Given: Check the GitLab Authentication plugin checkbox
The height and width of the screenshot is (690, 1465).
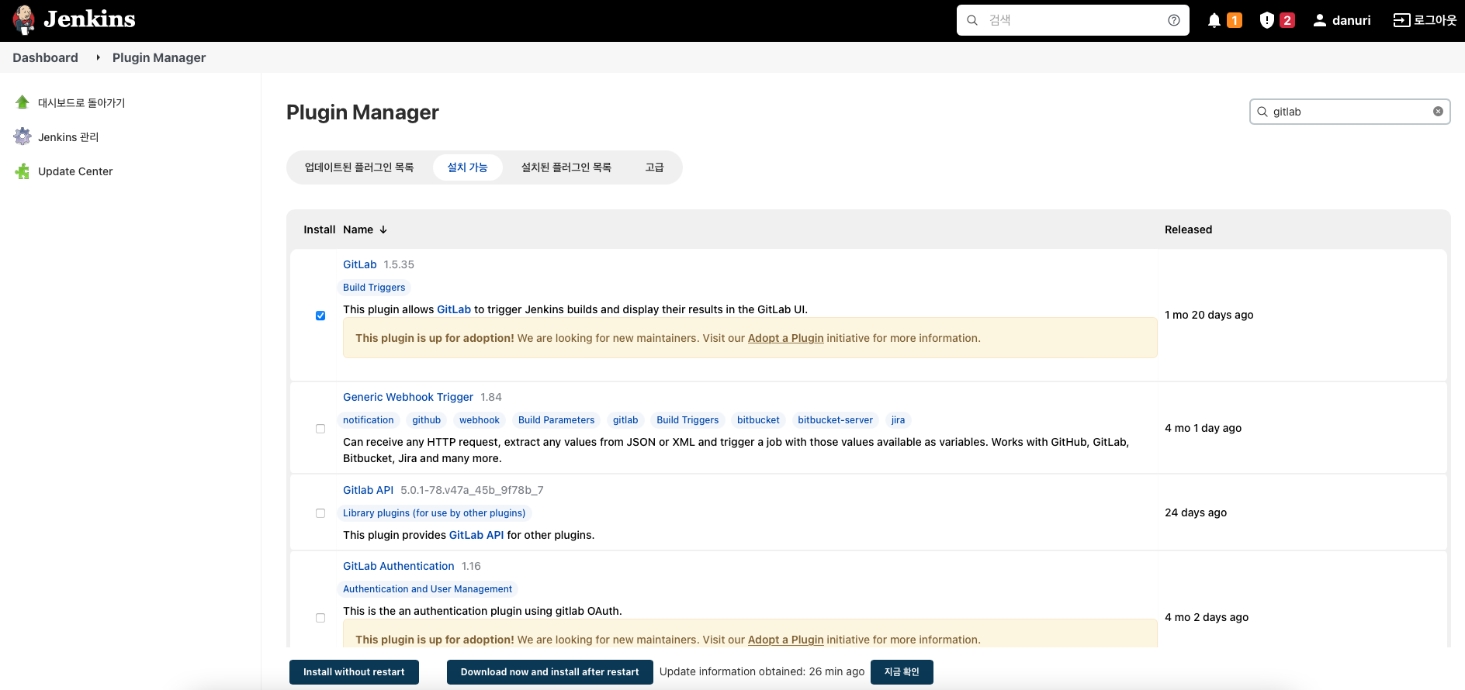Looking at the screenshot, I should pos(320,618).
